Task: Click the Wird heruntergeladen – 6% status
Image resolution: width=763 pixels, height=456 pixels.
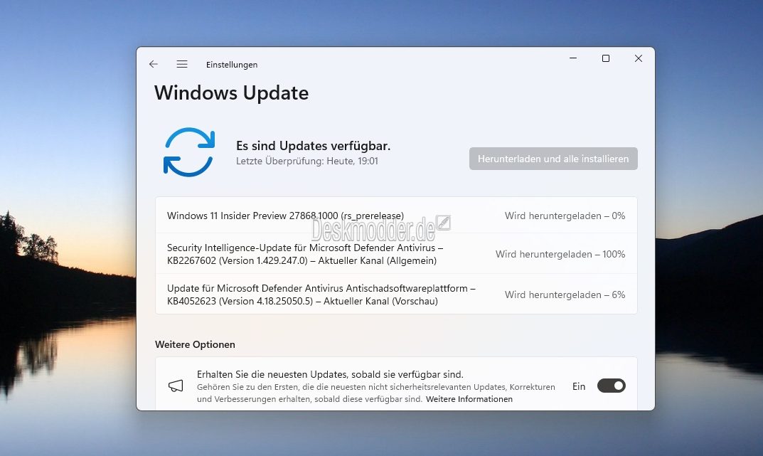Action: click(x=565, y=295)
